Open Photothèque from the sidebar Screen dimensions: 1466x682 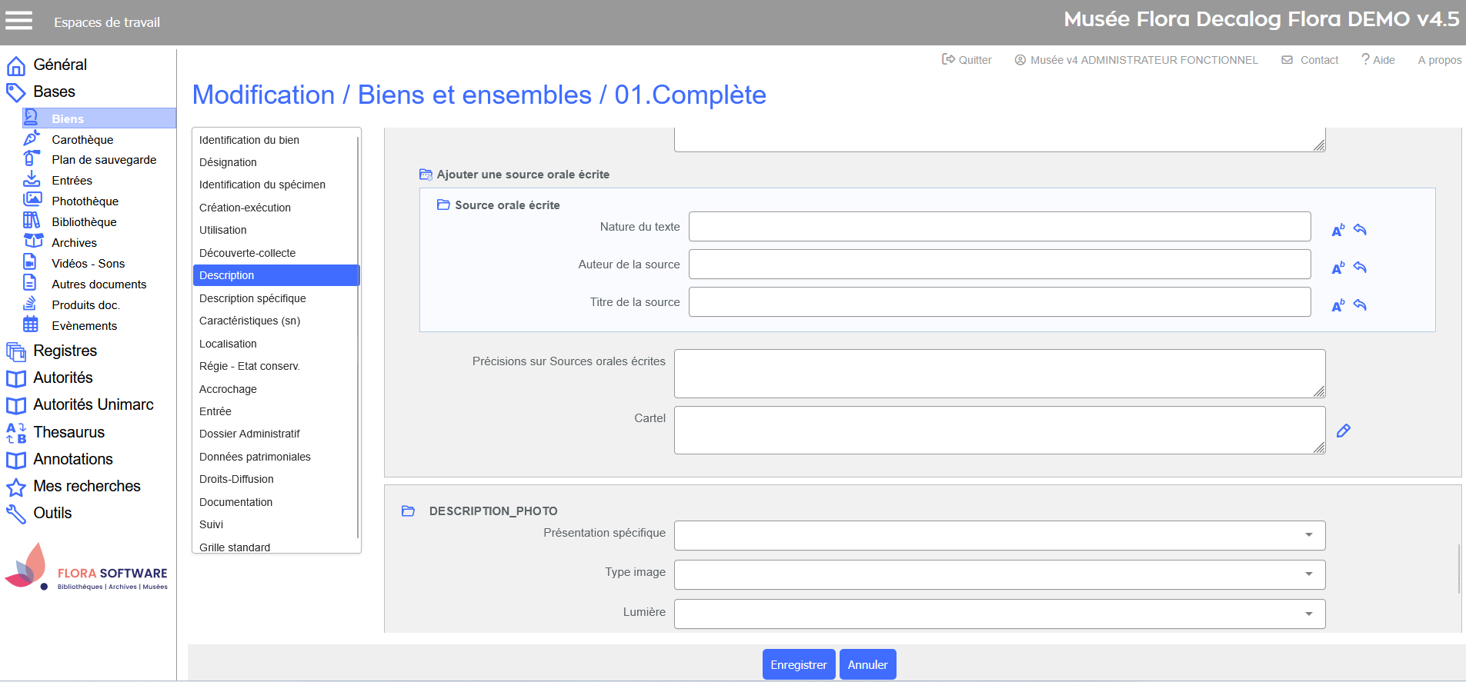tap(85, 201)
